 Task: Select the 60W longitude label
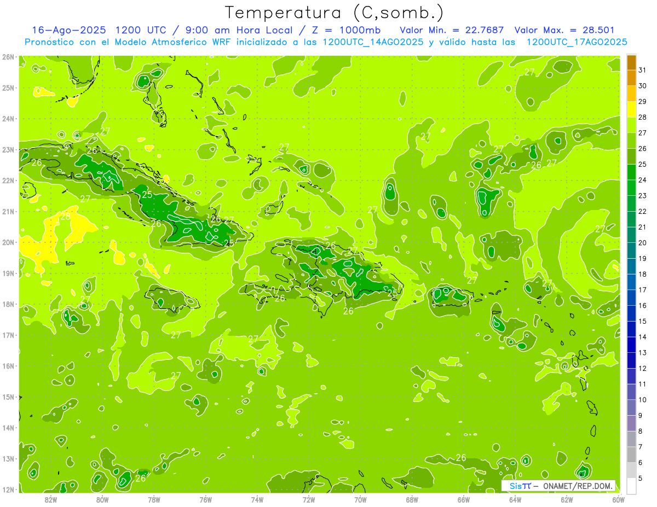(x=618, y=499)
